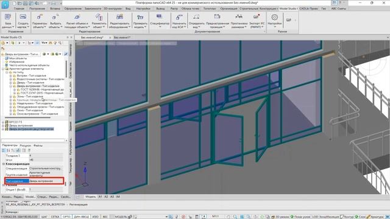Viewport: 390px width, 219px height.
Task: Click the UCS axis icon in viewport
Action: 85,175
